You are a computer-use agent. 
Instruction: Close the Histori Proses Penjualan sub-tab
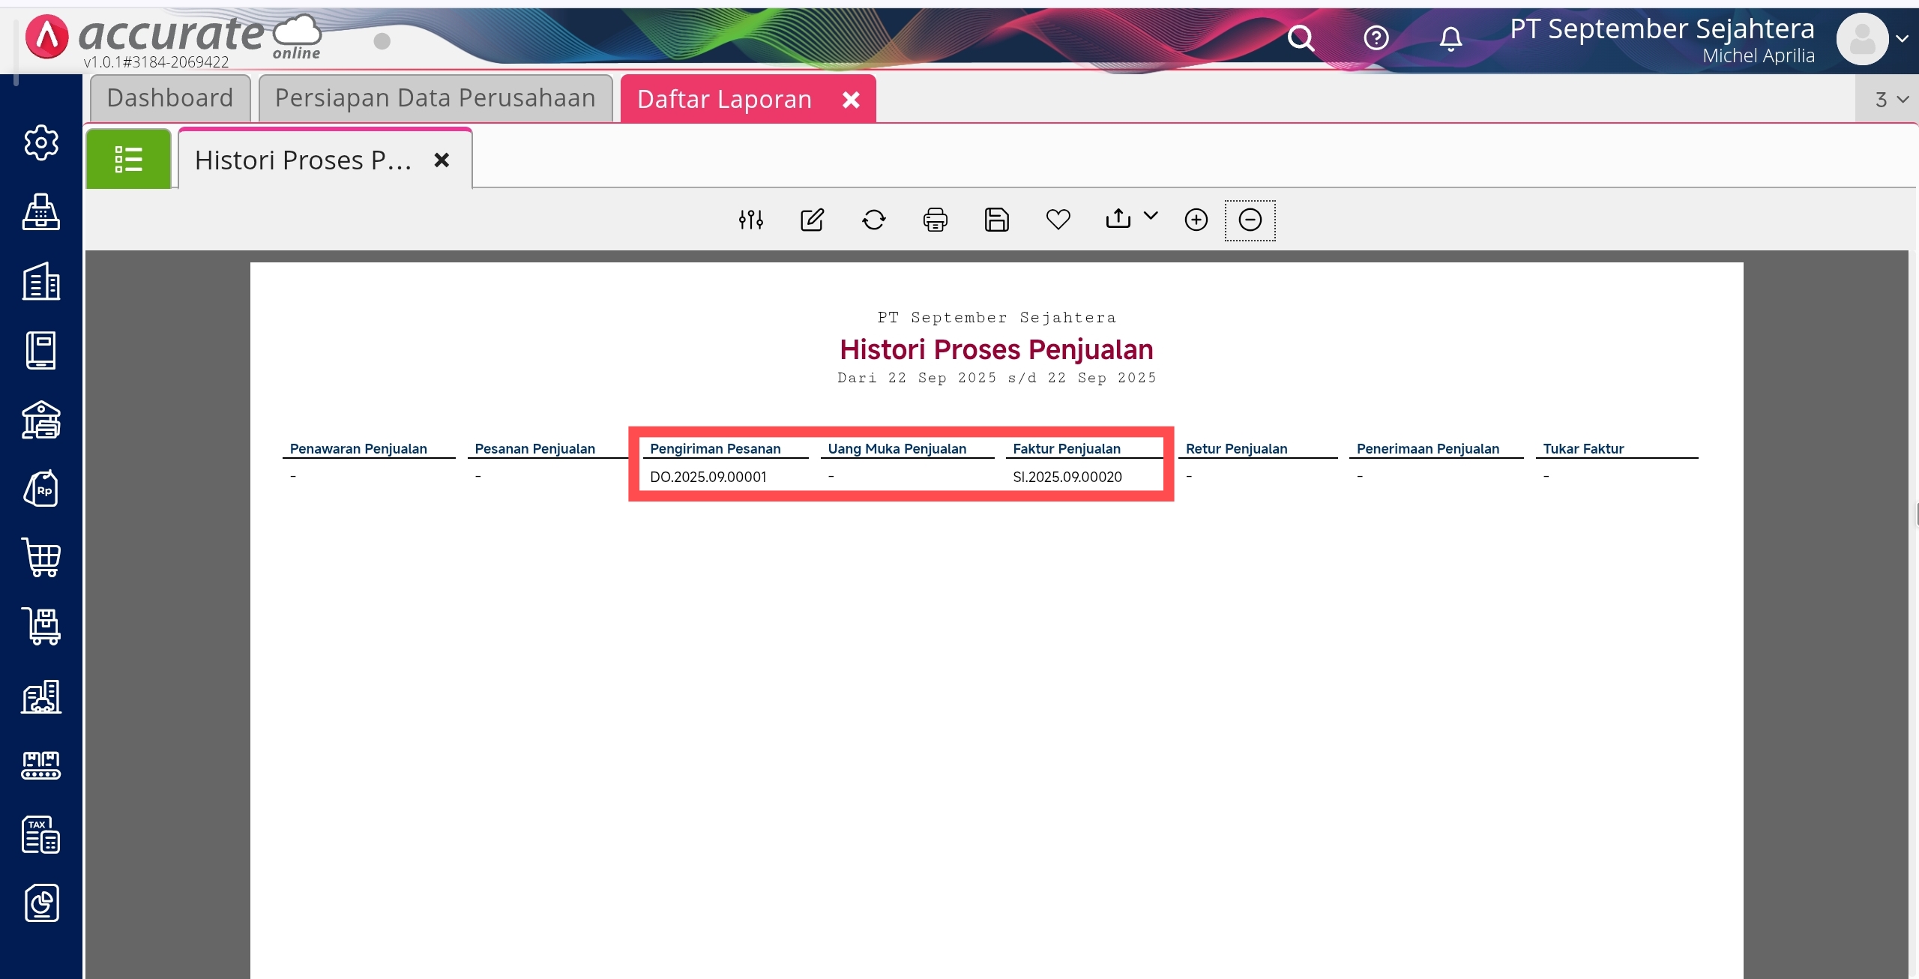pos(442,160)
